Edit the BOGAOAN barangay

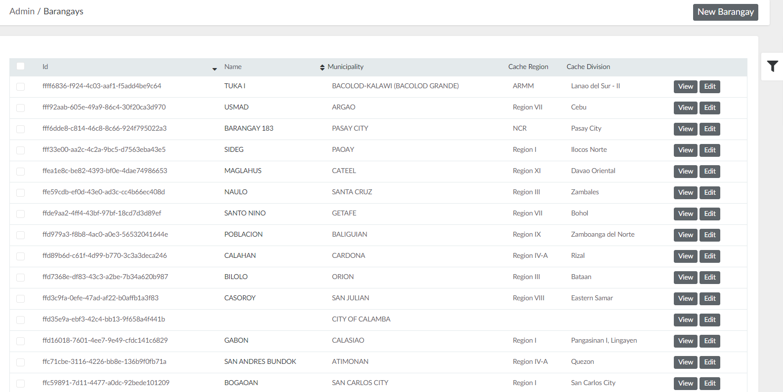coord(710,384)
